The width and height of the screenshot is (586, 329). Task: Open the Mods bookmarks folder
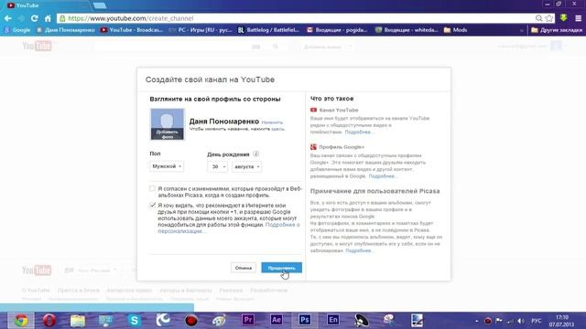(x=456, y=30)
